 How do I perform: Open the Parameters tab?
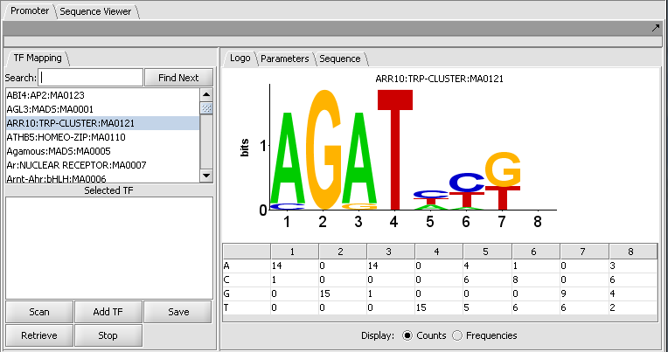284,59
